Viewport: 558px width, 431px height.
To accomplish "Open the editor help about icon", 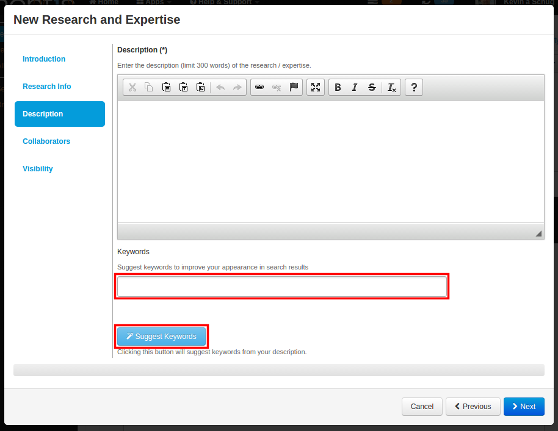I will click(x=414, y=87).
